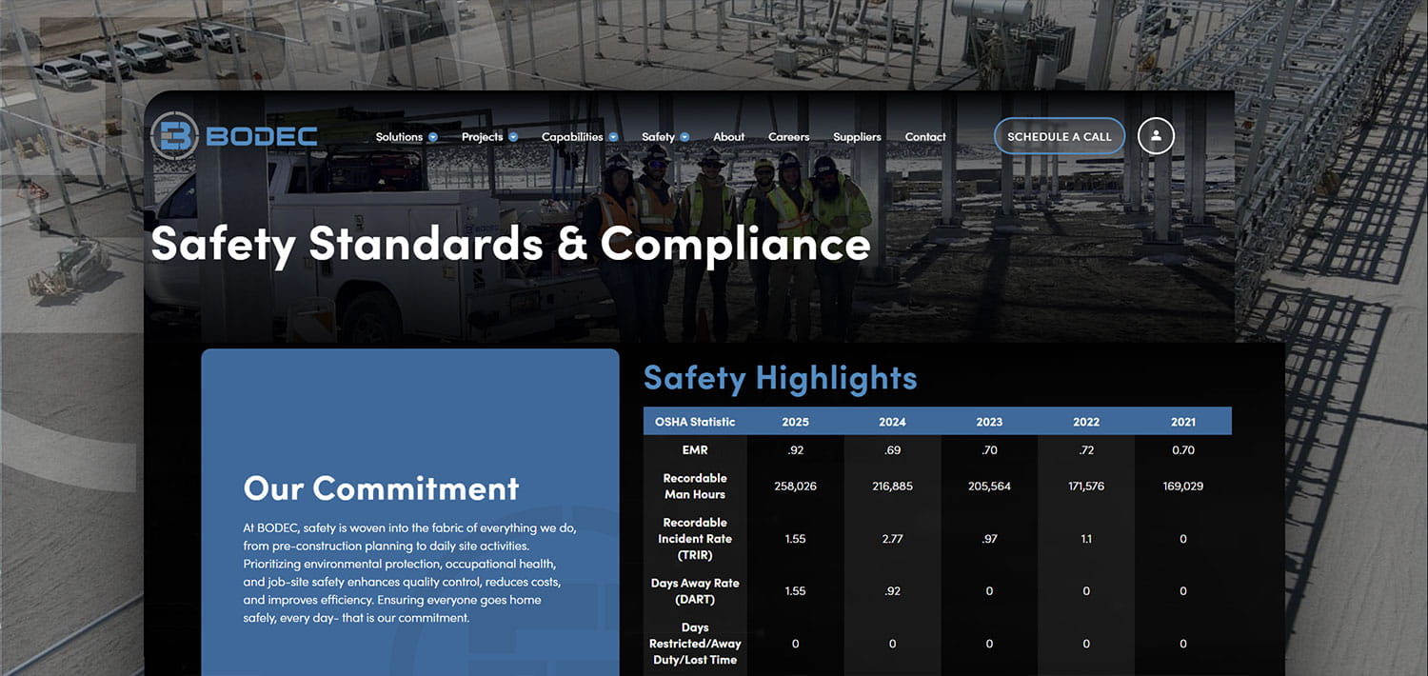Select the Safety Highlights heading
Screen dimensions: 1428x676
click(780, 378)
